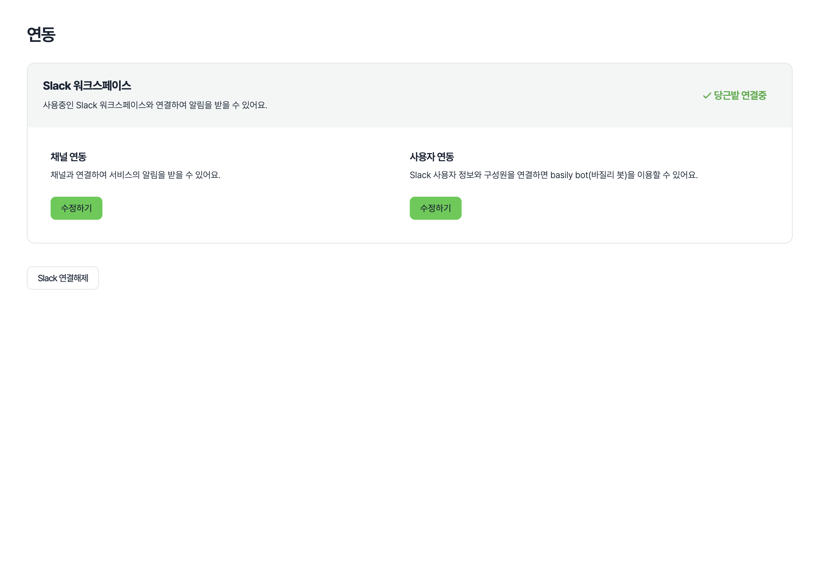This screenshot has height=583, width=824.
Task: Click the 워크스페이스 word in the card title
Action: coord(102,86)
